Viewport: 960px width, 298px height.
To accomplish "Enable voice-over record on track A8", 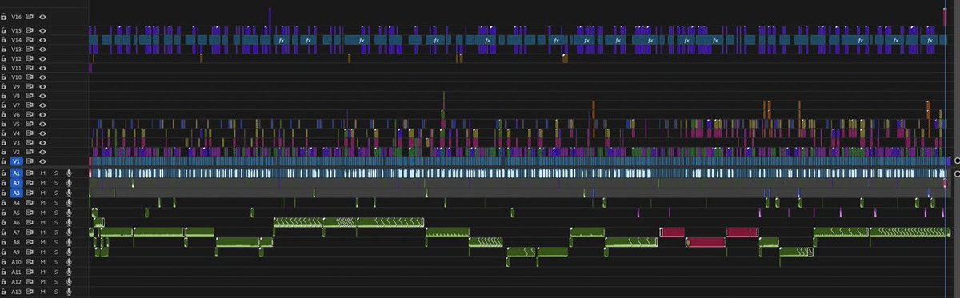I will point(69,242).
